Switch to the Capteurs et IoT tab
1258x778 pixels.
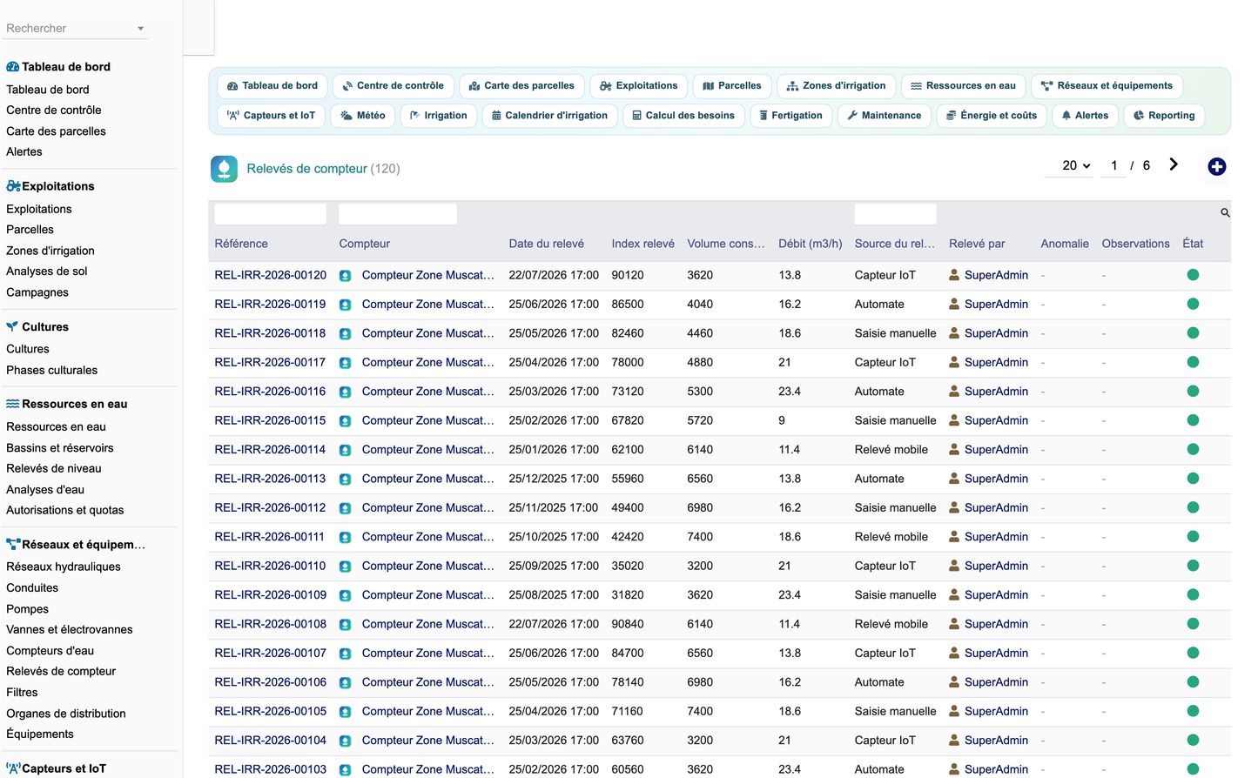pyautogui.click(x=271, y=116)
